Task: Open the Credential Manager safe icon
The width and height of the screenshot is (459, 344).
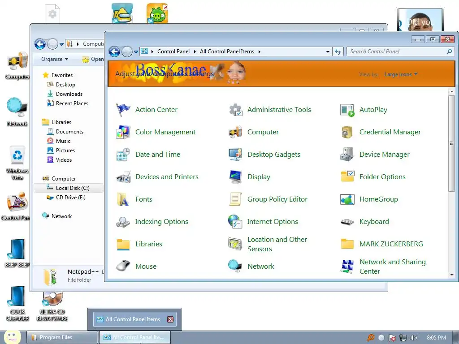Action: (x=347, y=132)
